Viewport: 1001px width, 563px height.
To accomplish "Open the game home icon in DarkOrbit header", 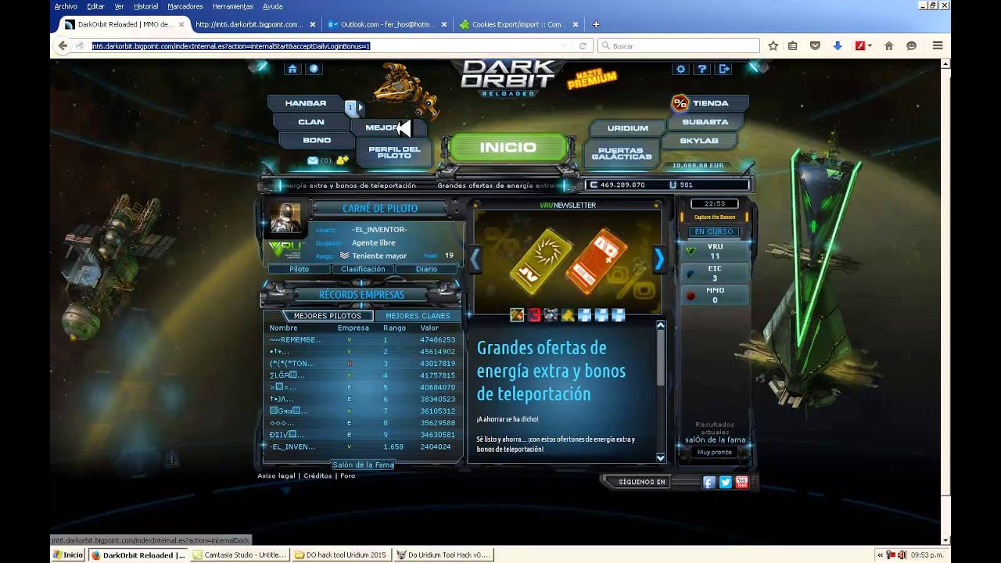I will pos(292,69).
